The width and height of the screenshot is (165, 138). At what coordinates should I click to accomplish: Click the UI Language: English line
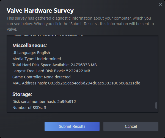(31, 53)
